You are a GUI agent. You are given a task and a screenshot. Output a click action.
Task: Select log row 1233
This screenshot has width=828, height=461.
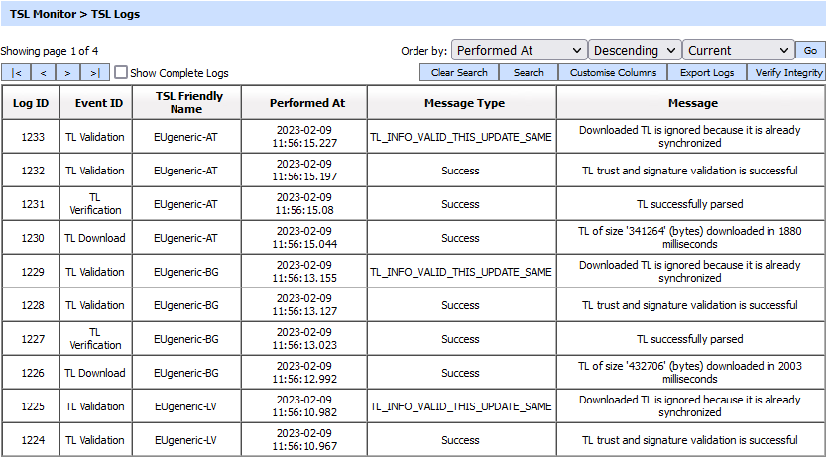(31, 137)
